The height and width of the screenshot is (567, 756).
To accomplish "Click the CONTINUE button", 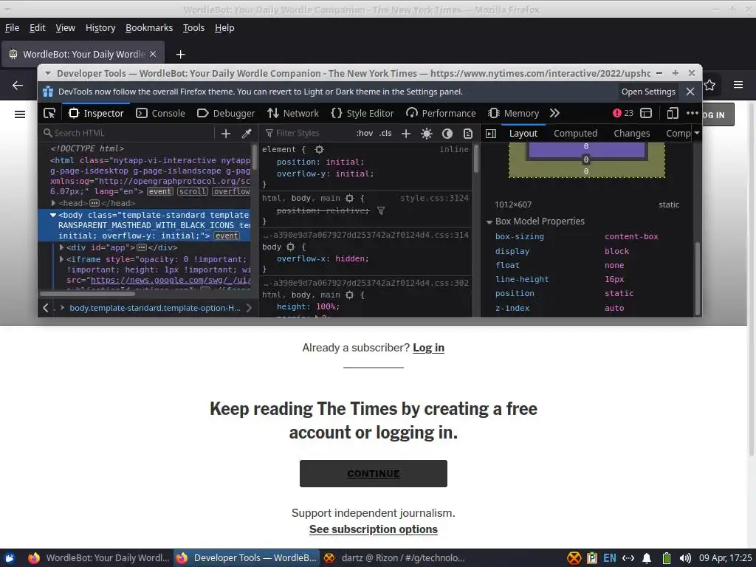I will 373,473.
